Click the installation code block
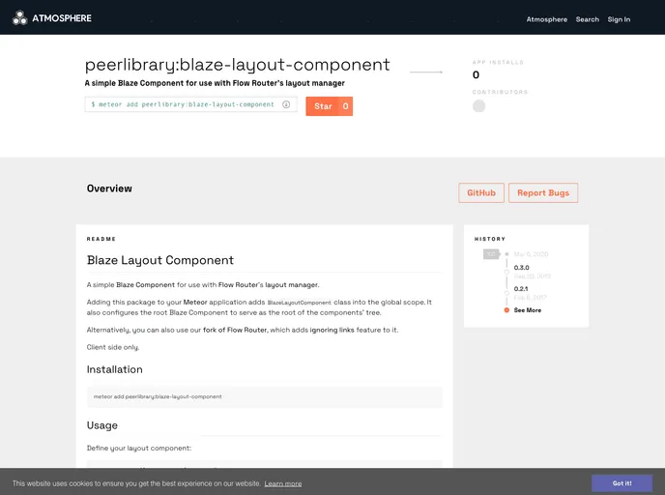Screen dimensions: 665x495 coord(265,397)
